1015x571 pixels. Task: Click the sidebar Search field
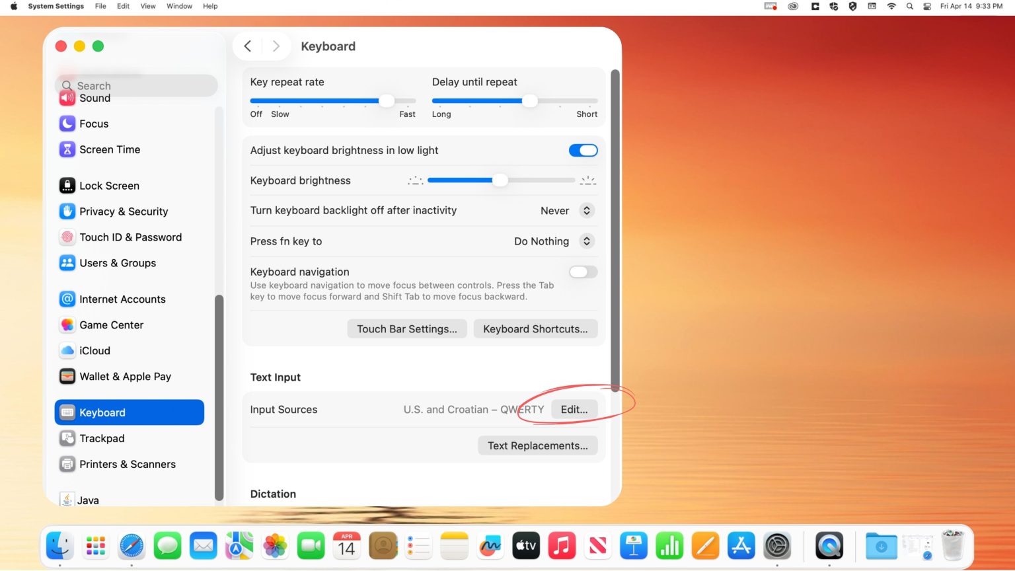click(x=135, y=85)
